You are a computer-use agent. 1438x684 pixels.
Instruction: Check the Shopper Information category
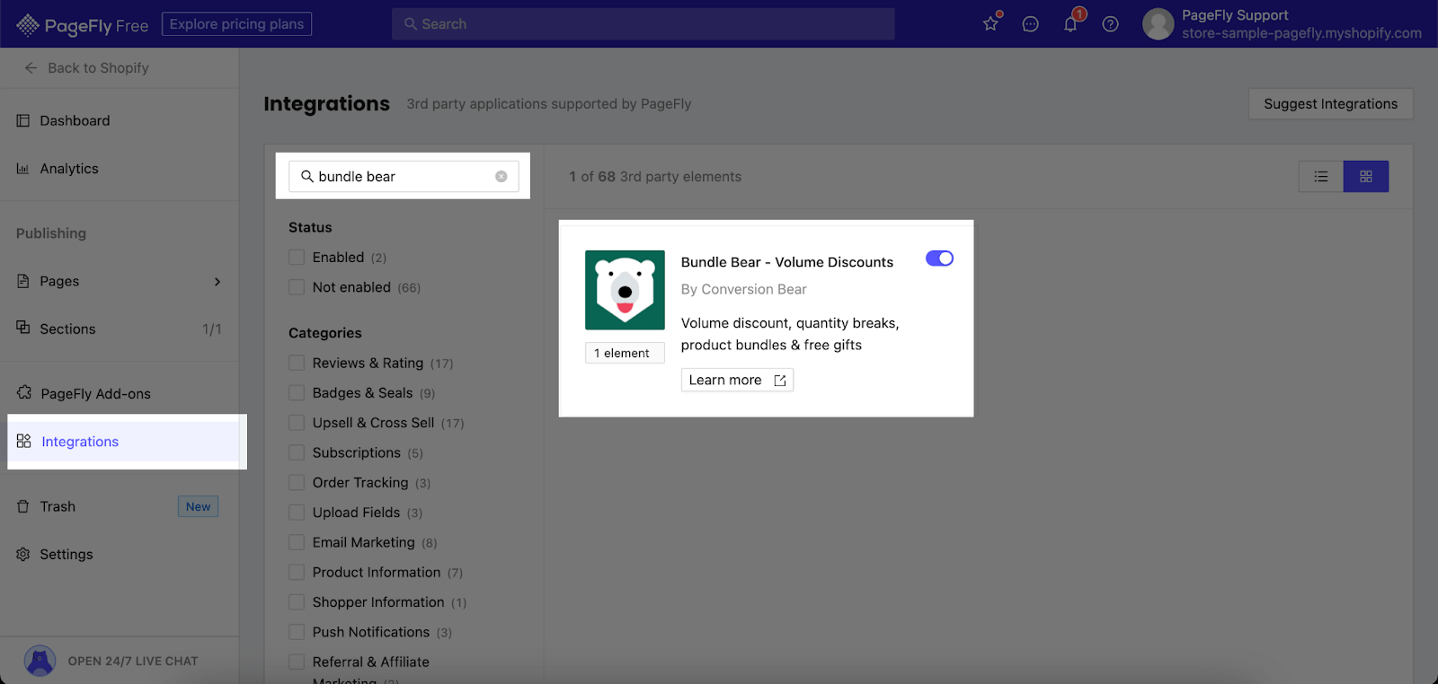[x=297, y=602]
